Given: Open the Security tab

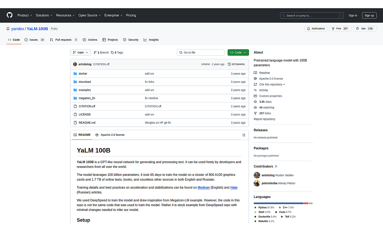Looking at the screenshot, I should [x=131, y=40].
